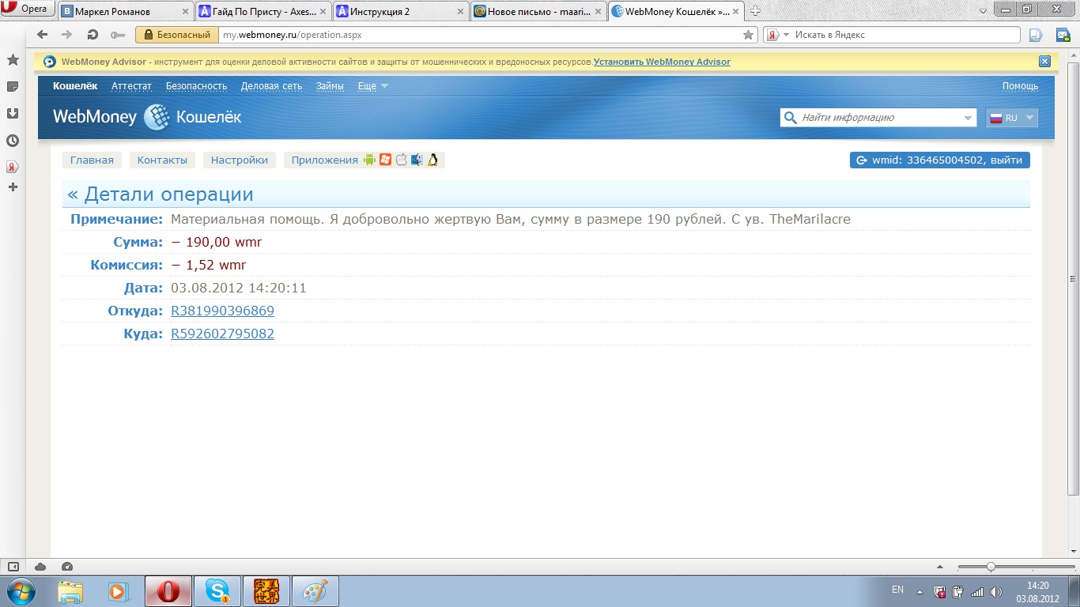The height and width of the screenshot is (607, 1080).
Task: Open destination wallet R592602795082 link
Action: tap(222, 334)
